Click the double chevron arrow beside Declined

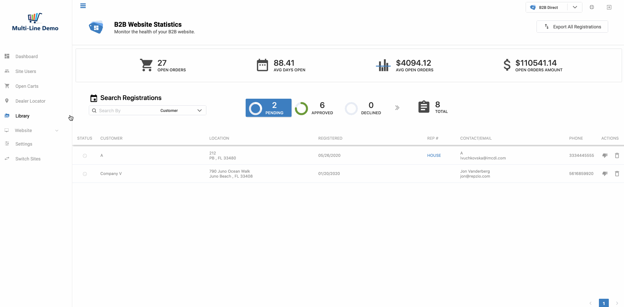point(397,108)
